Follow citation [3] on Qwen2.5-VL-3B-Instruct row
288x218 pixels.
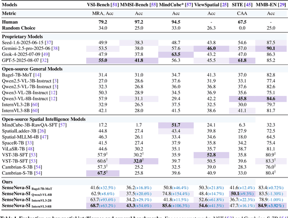point(55,81)
